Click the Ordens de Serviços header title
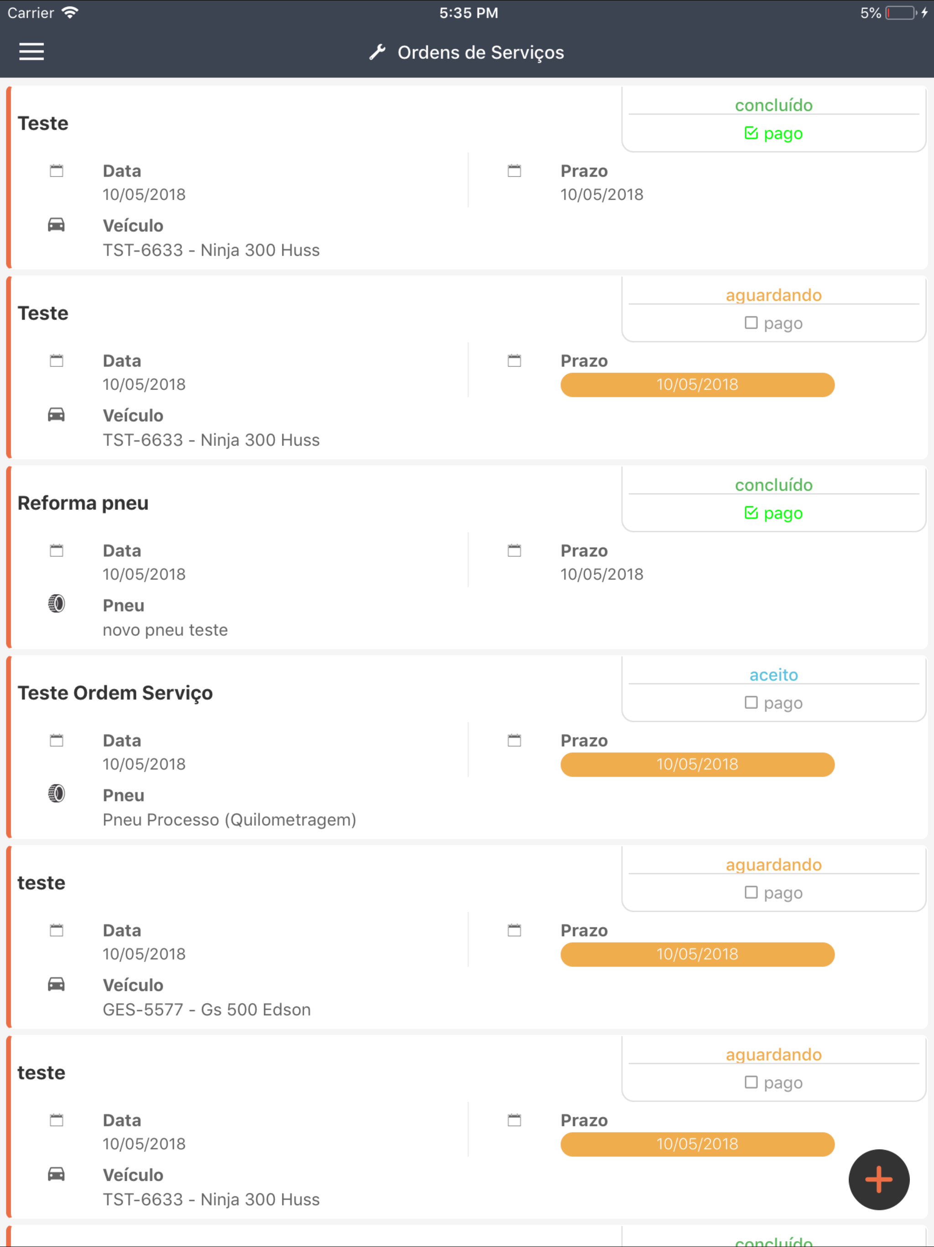The width and height of the screenshot is (934, 1247). coord(481,52)
